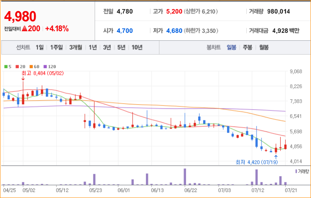Click the 저가 value 4,680

click(x=174, y=31)
